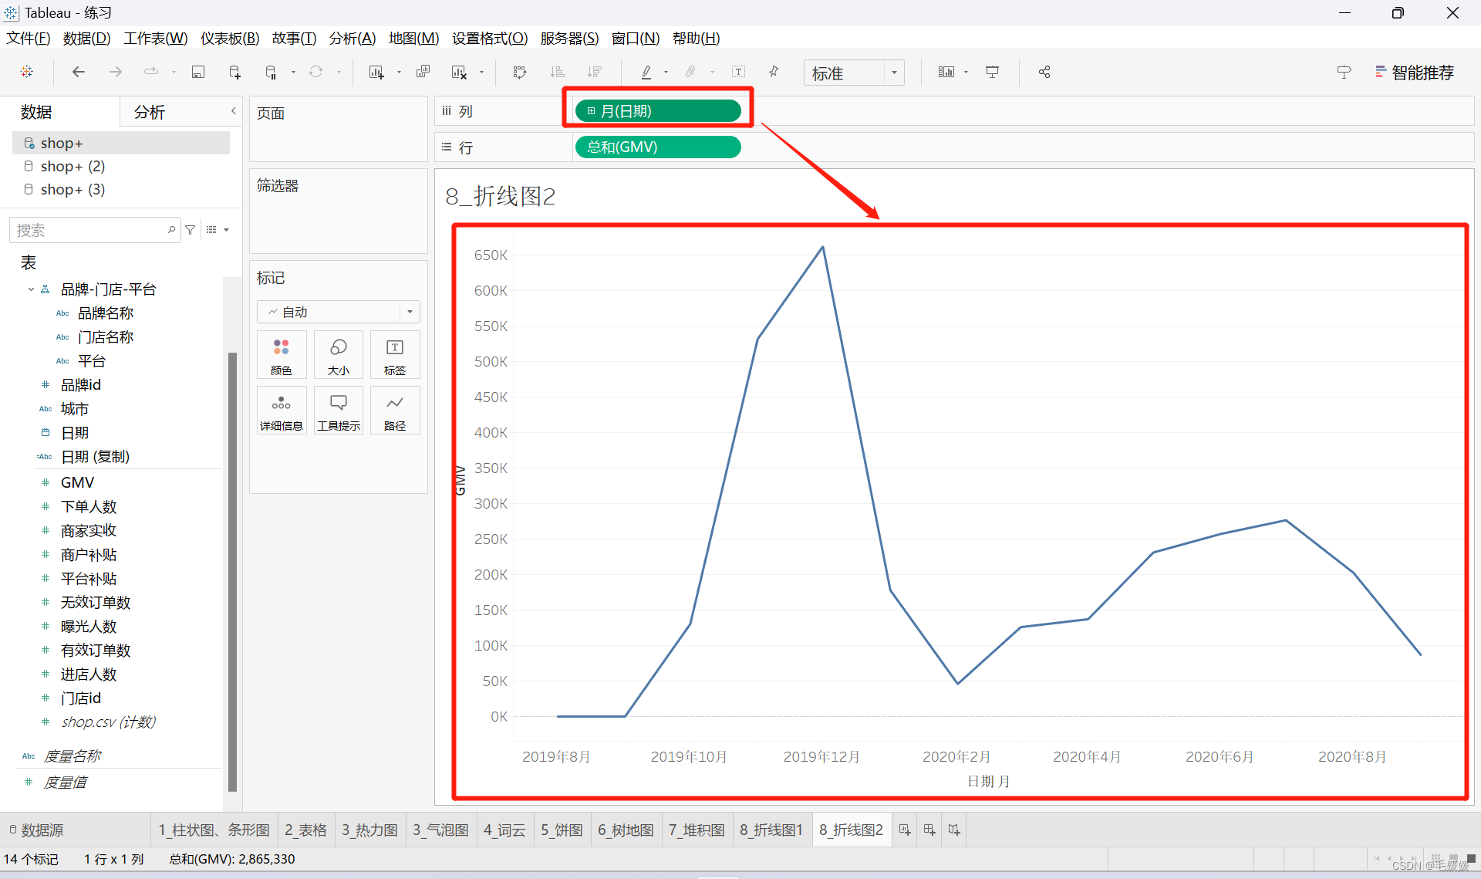
Task: Click the Undo back arrow
Action: click(78, 72)
